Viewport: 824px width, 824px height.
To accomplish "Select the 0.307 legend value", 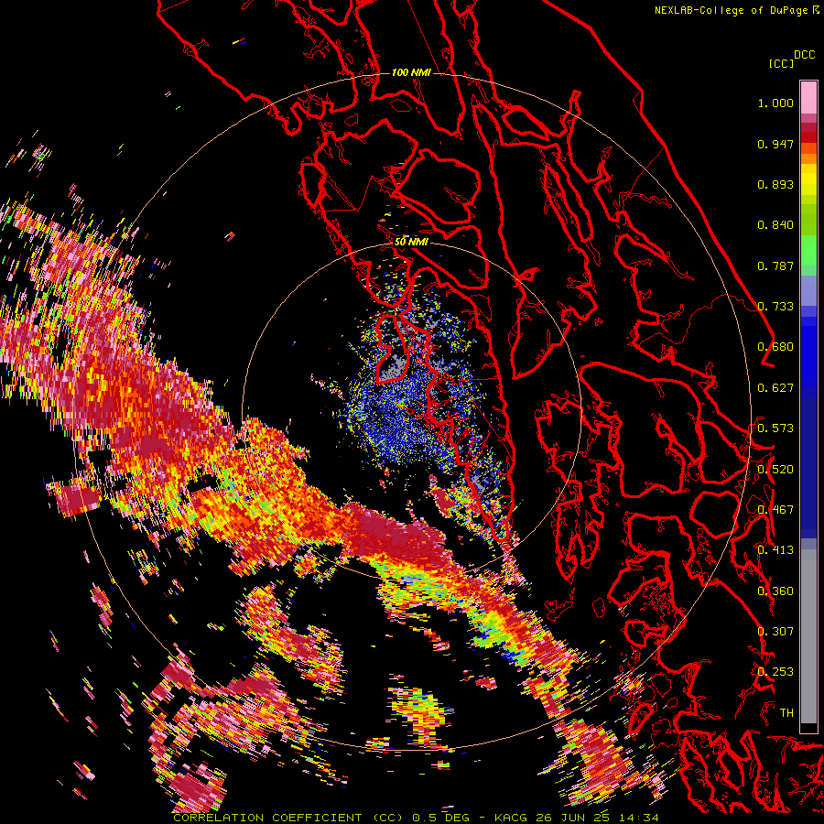I will 775,631.
